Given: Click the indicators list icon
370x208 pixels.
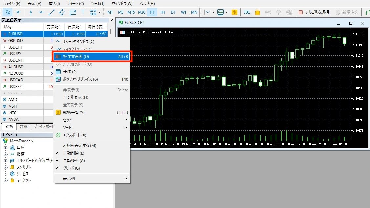Looking at the screenshot, I should click(220, 12).
